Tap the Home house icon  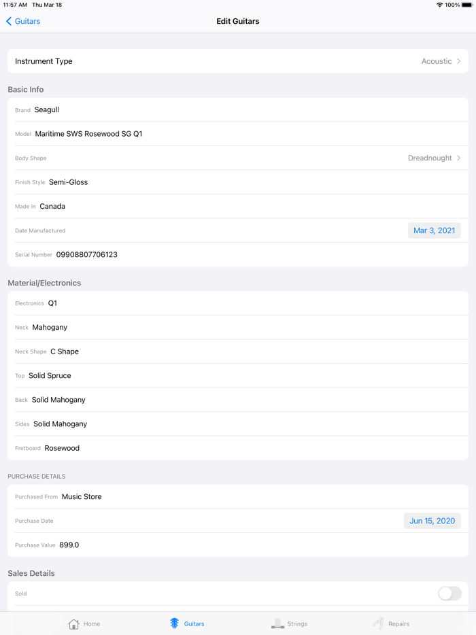click(73, 623)
